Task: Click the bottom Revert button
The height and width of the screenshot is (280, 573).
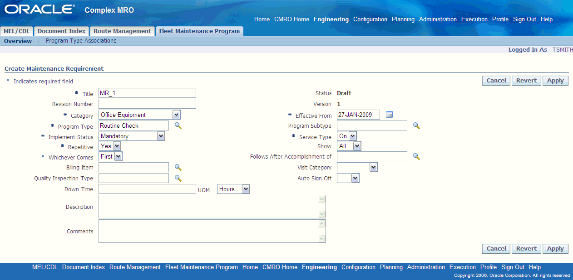Action: click(526, 249)
